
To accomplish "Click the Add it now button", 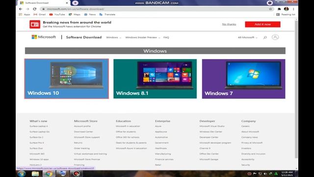I will coord(263,24).
